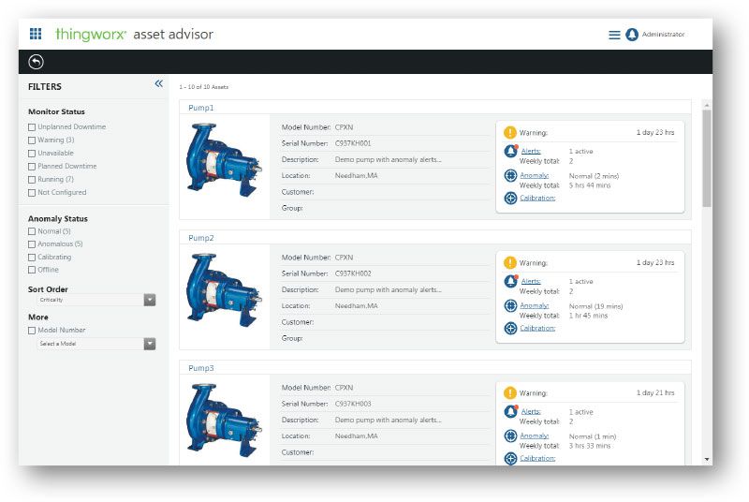Image resolution: width=749 pixels, height=502 pixels.
Task: Open Pump3 asset title
Action: coord(201,368)
